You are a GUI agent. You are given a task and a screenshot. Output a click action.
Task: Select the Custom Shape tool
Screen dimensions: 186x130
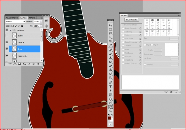(110, 94)
